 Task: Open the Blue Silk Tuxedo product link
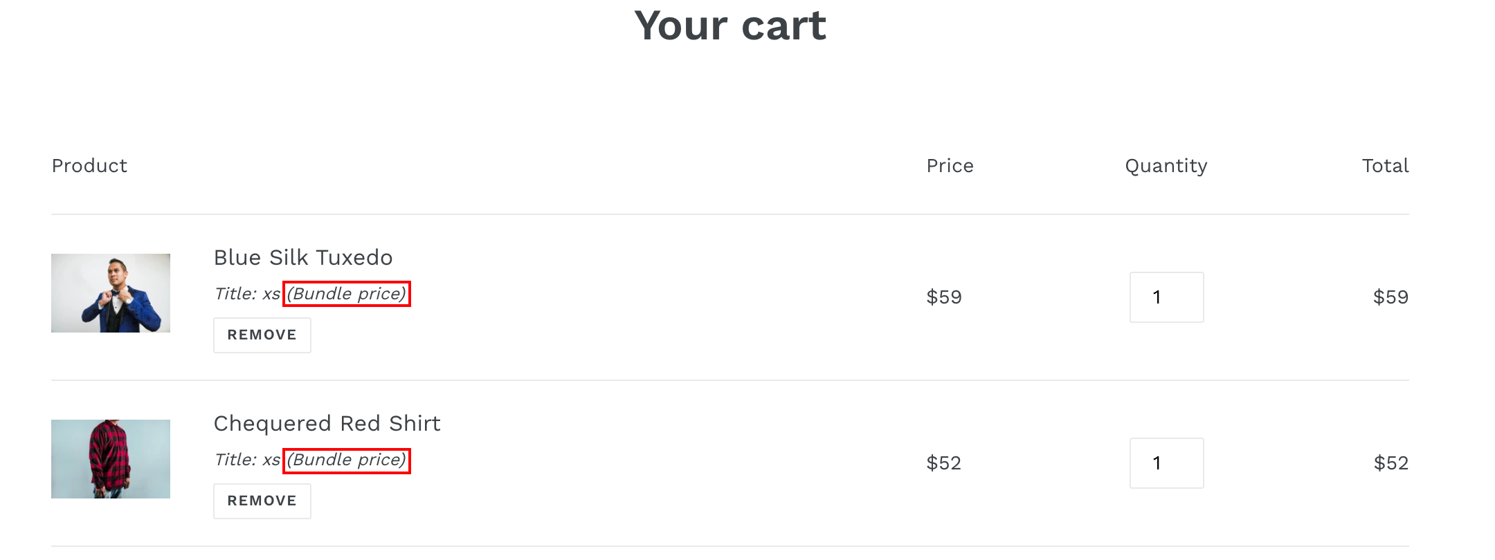coord(303,257)
